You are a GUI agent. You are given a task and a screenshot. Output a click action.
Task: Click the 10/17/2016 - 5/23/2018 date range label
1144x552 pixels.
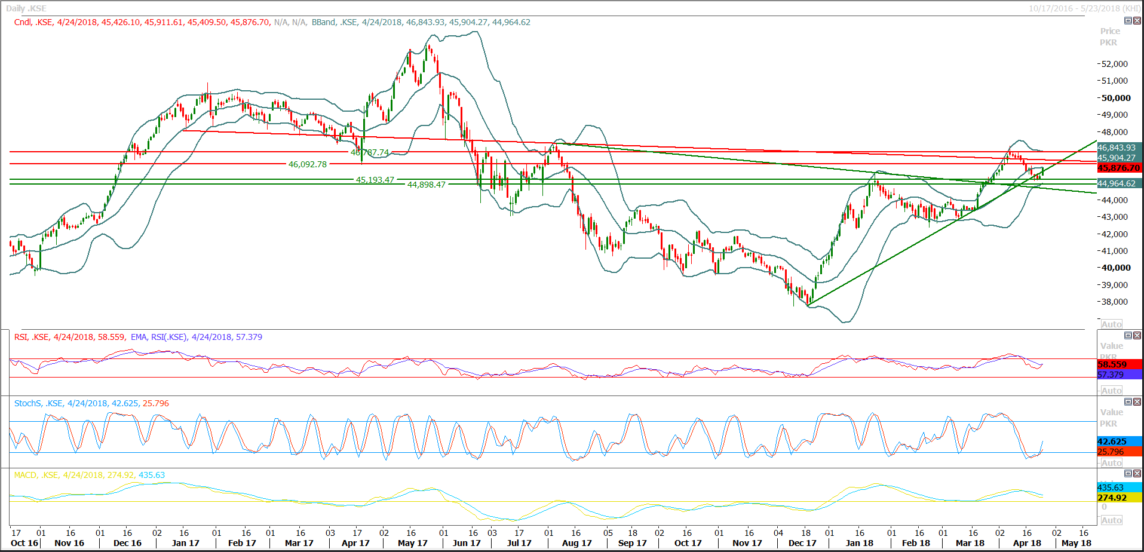[x=1084, y=8]
